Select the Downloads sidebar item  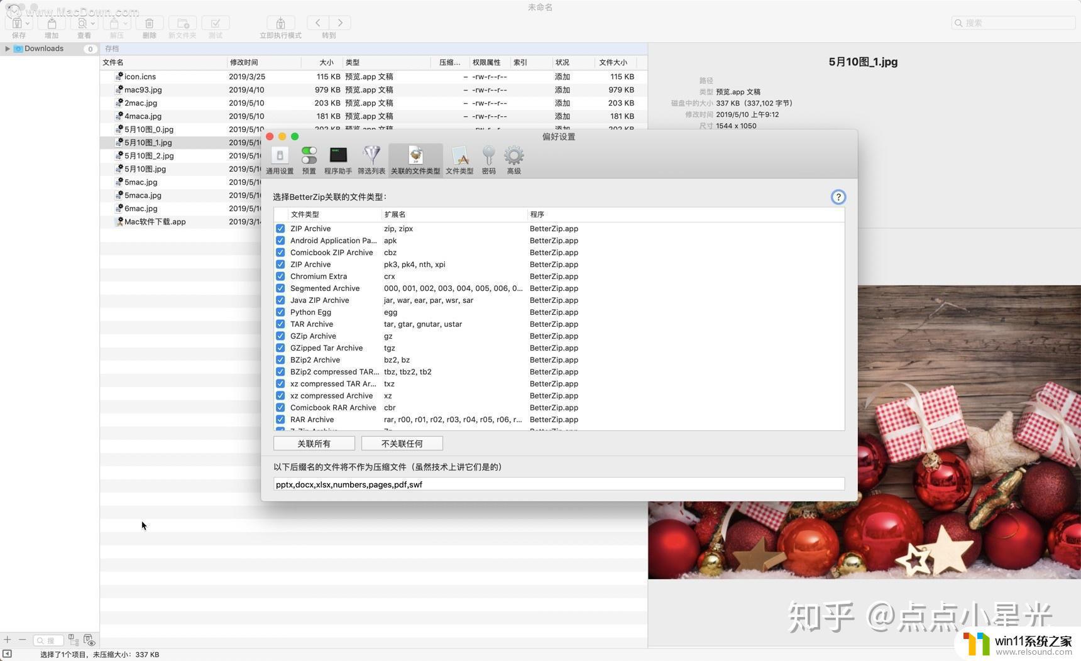coord(49,48)
